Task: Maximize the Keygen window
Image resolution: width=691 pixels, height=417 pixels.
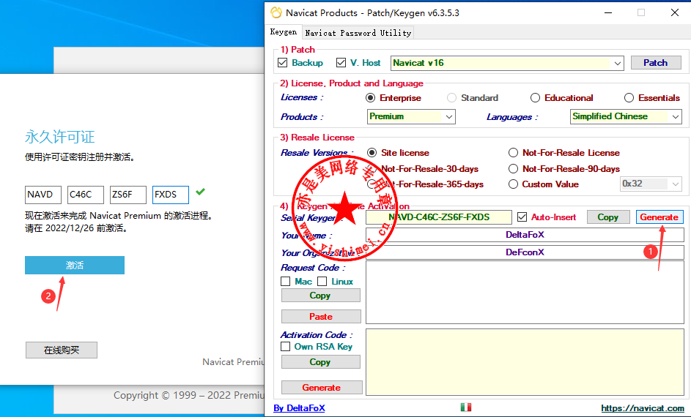Action: click(x=641, y=12)
